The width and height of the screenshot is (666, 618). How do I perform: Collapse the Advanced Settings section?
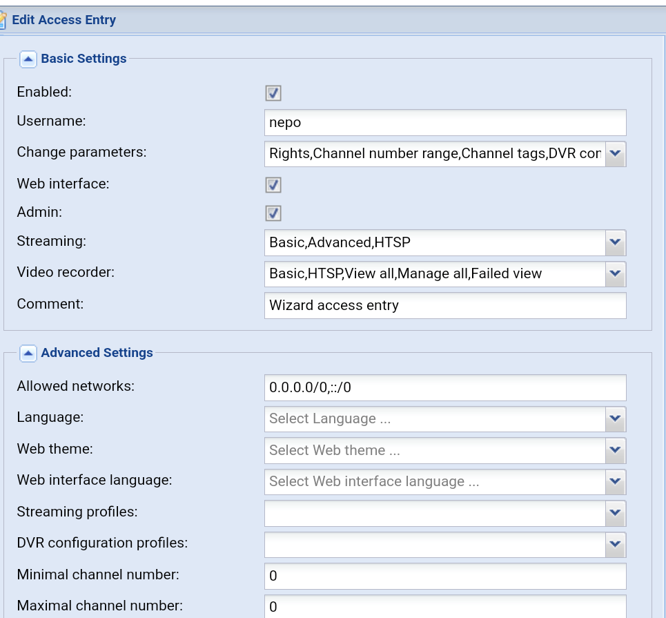28,354
